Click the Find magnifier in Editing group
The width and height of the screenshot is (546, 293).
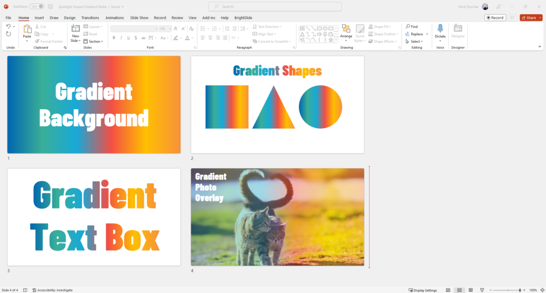pos(408,27)
